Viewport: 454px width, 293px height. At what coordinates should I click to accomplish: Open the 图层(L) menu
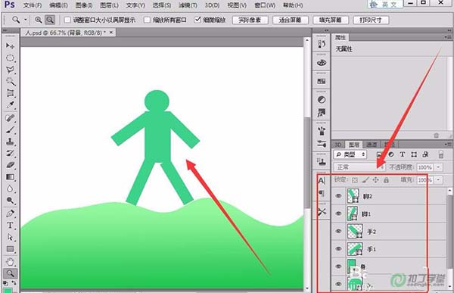(x=109, y=5)
